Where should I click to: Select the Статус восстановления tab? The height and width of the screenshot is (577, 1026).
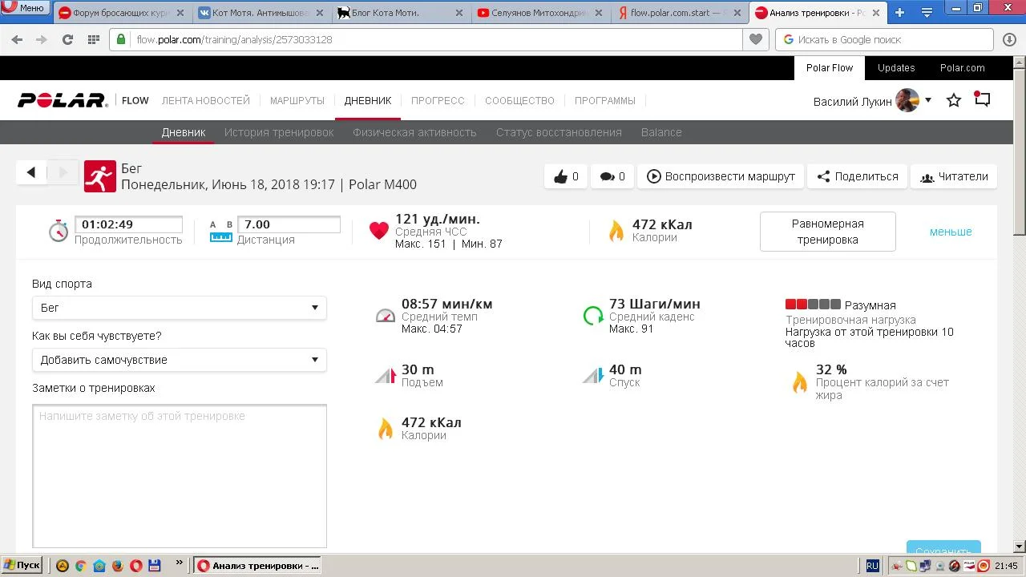(559, 132)
